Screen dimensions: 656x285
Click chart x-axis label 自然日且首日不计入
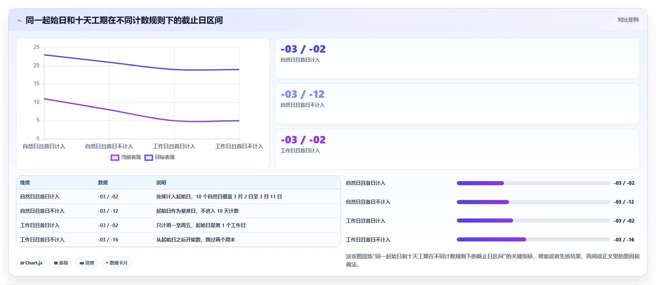click(109, 146)
